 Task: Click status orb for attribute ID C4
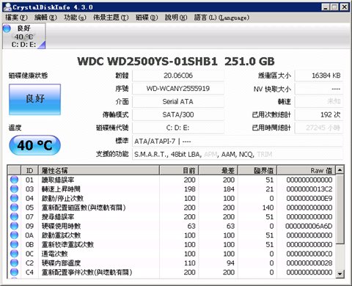point(14,272)
